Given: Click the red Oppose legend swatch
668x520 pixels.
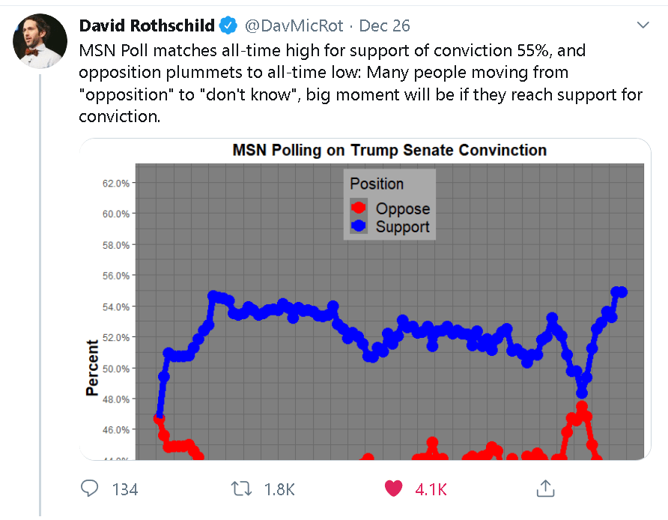Looking at the screenshot, I should 359,209.
